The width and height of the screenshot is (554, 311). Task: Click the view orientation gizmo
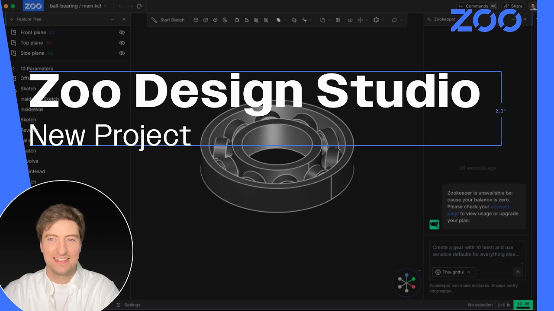click(406, 282)
